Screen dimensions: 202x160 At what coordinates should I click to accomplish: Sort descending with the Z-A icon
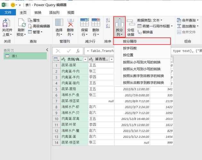(108, 26)
